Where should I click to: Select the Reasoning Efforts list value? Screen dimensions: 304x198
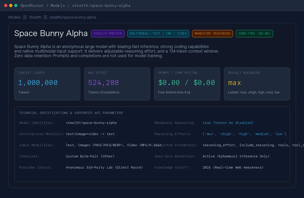tap(244, 134)
